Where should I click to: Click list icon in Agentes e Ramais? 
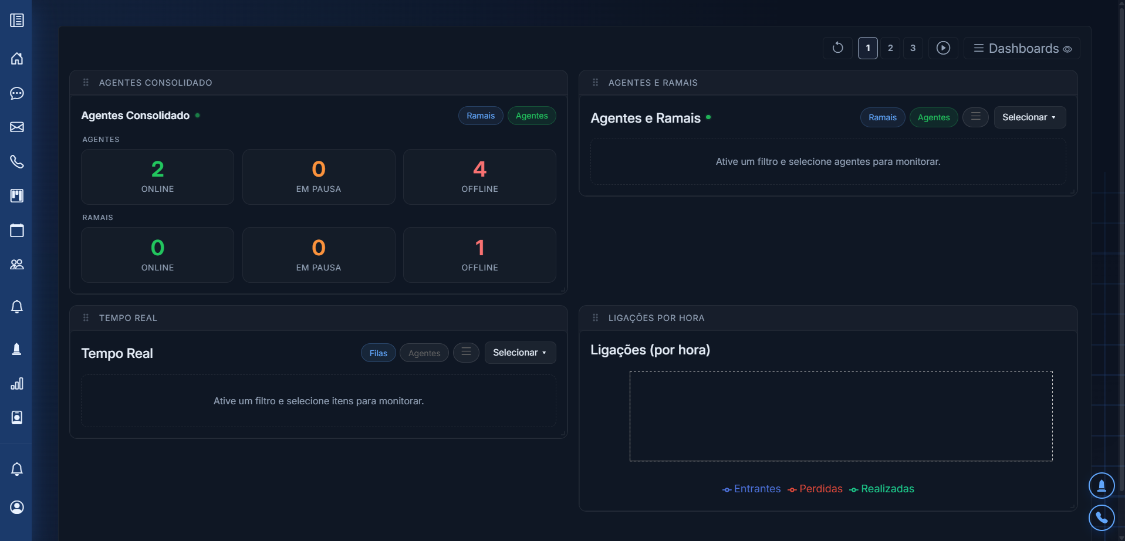coord(975,117)
